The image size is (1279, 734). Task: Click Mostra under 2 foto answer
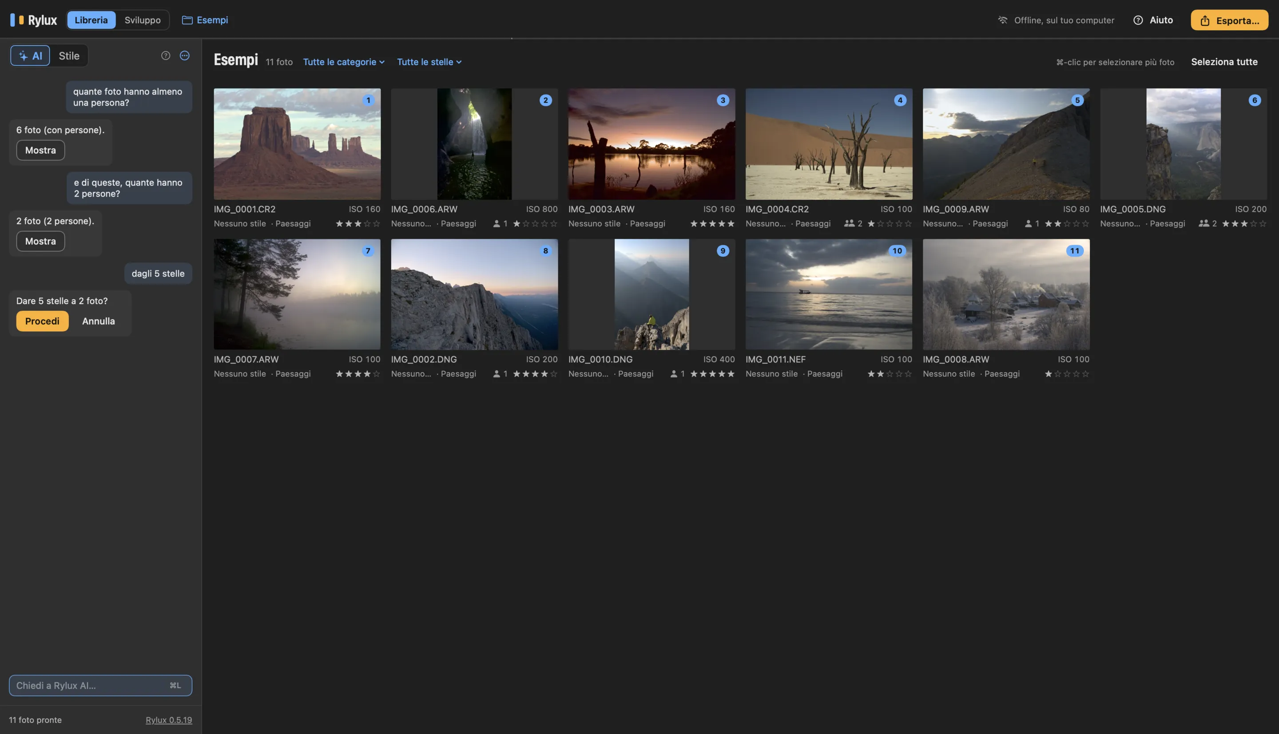tap(40, 242)
